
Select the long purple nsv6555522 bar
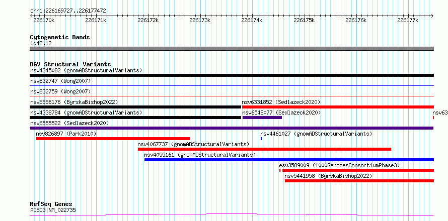click(232, 128)
